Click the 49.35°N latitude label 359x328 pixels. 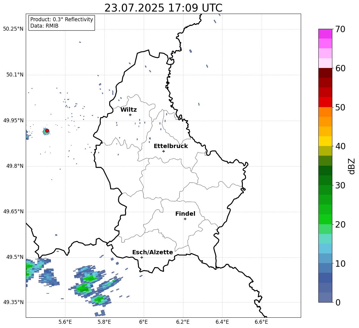[13, 302]
